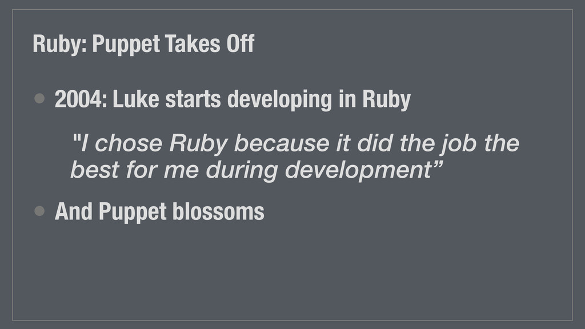Click the italic word 'development' in the quote
The image size is (585, 329).
(x=359, y=171)
